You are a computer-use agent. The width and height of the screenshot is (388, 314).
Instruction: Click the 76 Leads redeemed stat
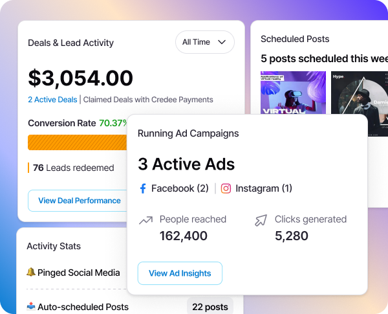(x=73, y=168)
